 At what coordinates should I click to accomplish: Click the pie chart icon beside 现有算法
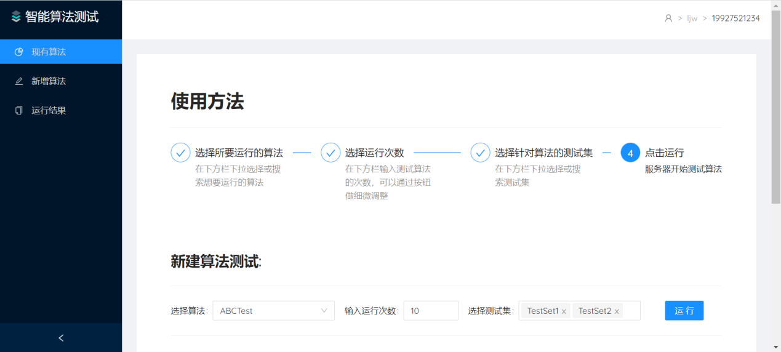click(19, 52)
